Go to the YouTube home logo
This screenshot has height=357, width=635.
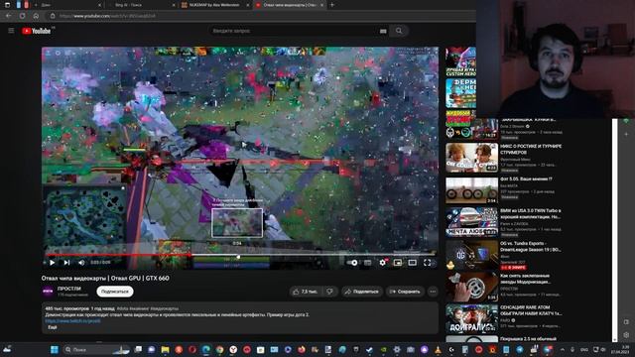coord(37,31)
